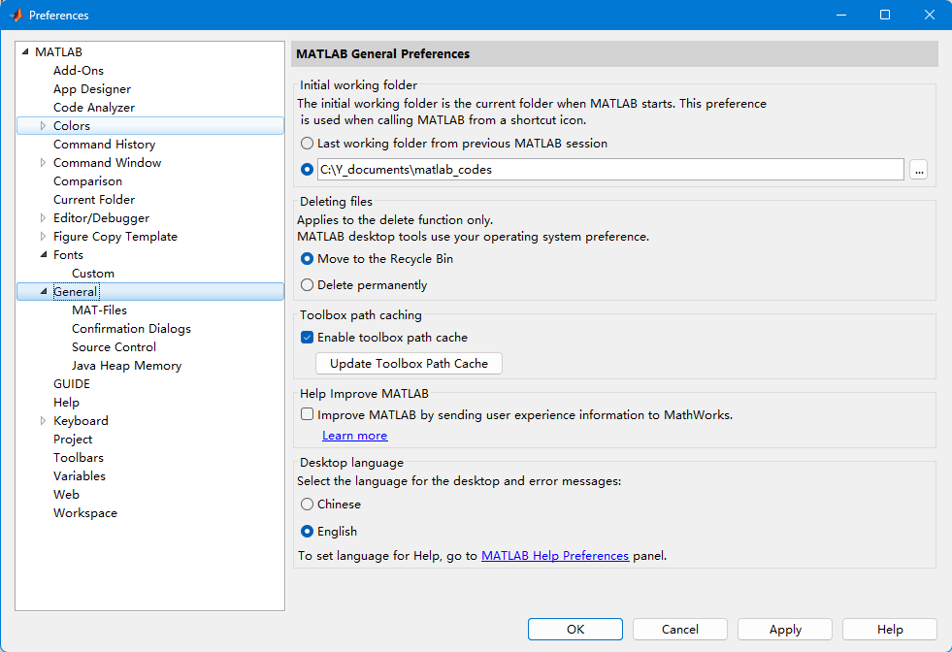952x652 pixels.
Task: Click the initial working folder path field
Action: pyautogui.click(x=610, y=170)
